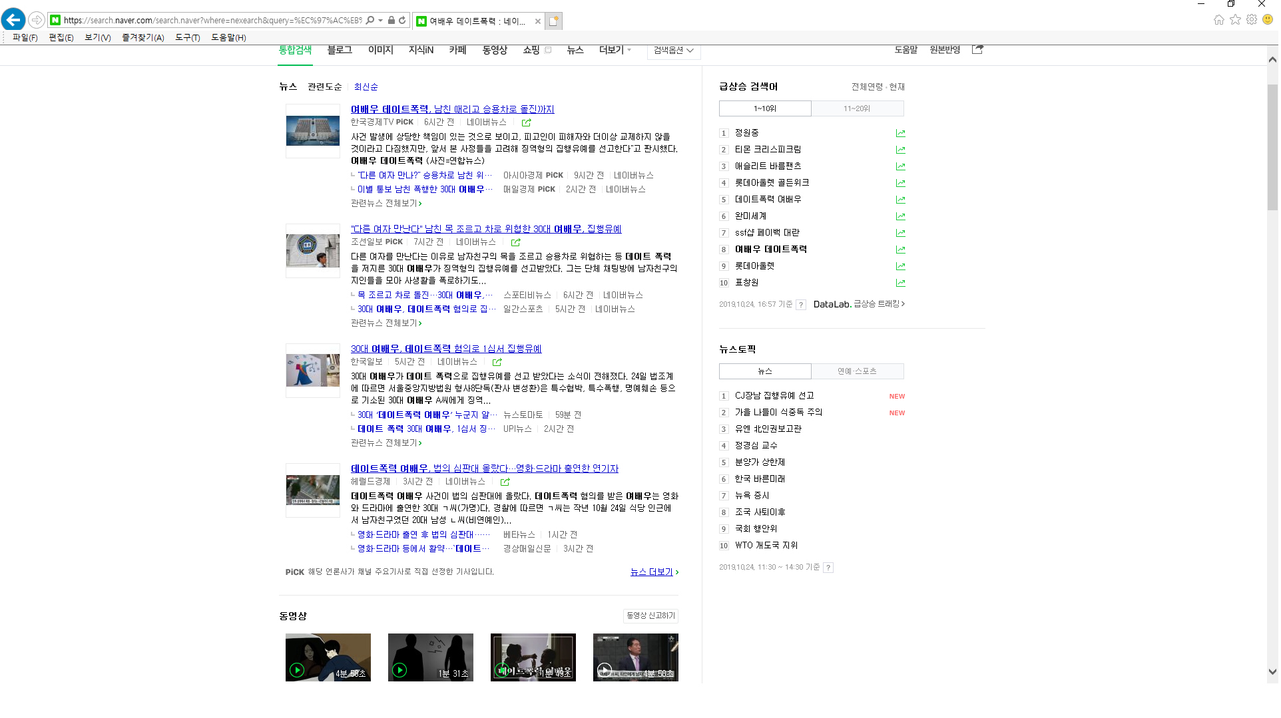Click trending keyword 롯데아울렛 골든위크
This screenshot has height=718, width=1281.
pyautogui.click(x=772, y=183)
